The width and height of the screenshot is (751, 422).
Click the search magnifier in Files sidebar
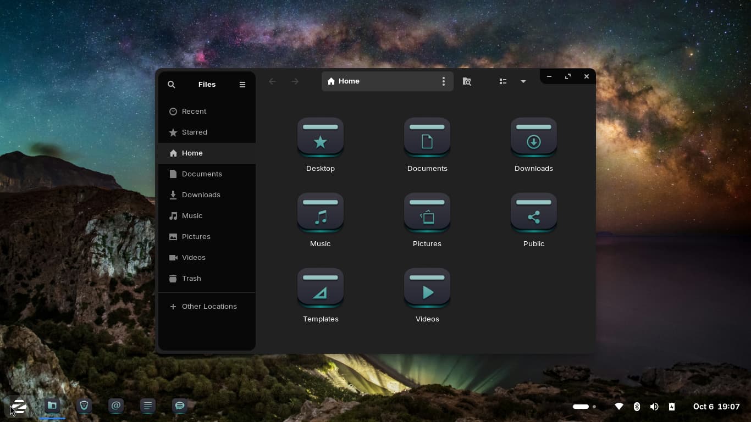point(172,85)
